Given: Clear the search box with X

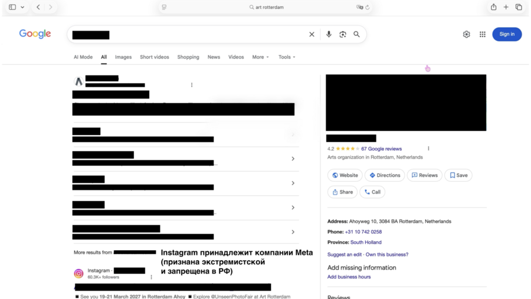Looking at the screenshot, I should tap(312, 34).
